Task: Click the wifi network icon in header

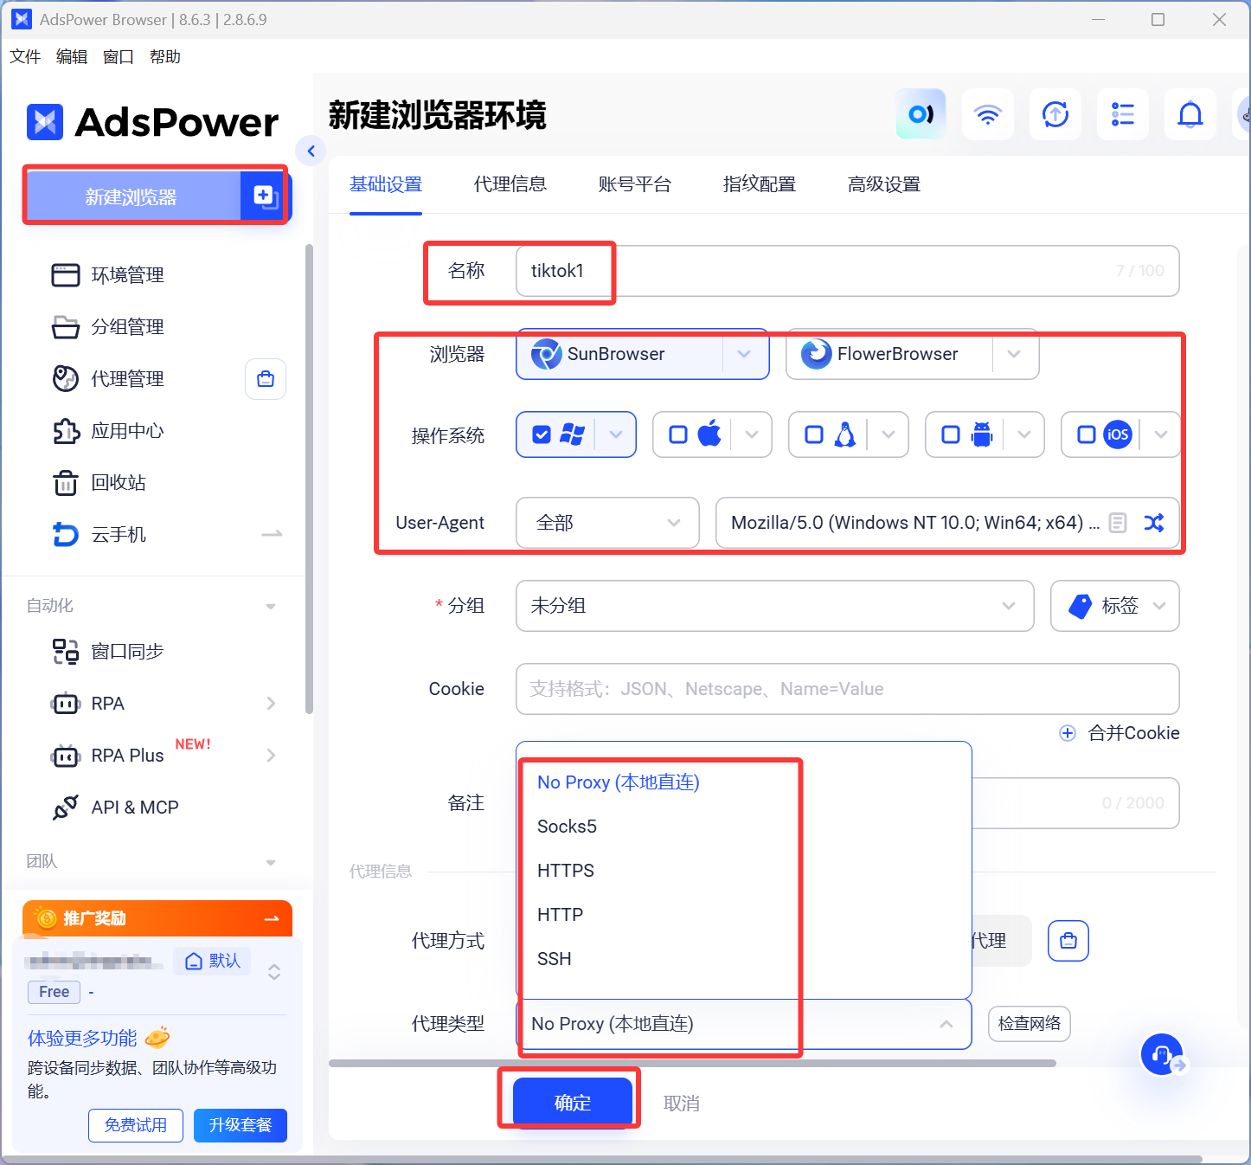Action: click(988, 114)
